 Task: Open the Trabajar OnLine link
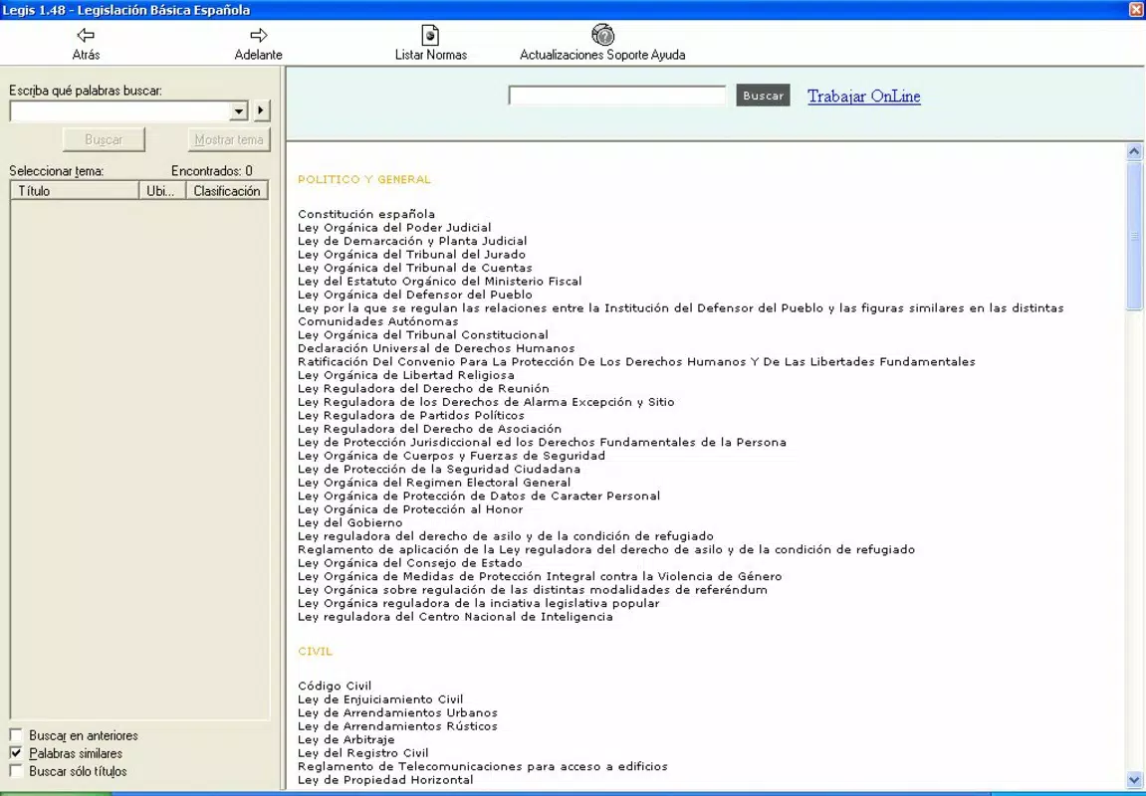pyautogui.click(x=864, y=97)
